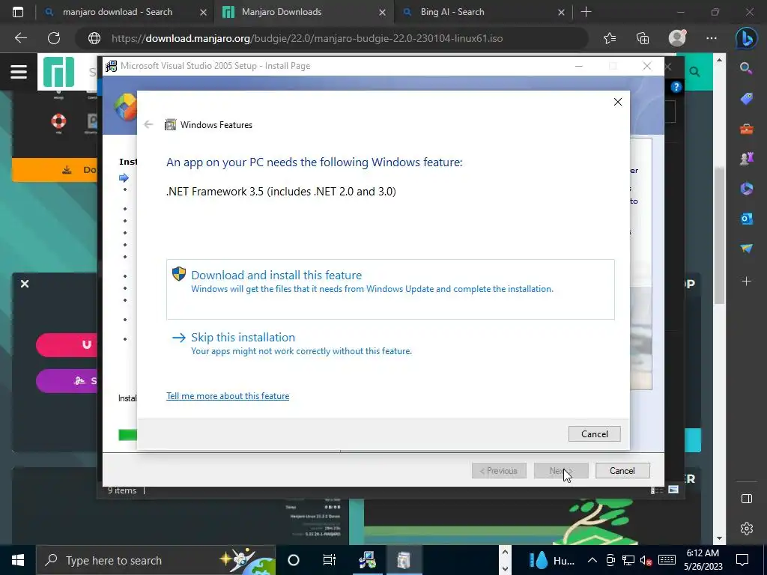Open Manjaro site hamburger menu
Screen dimensions: 767x575
pos(19,72)
